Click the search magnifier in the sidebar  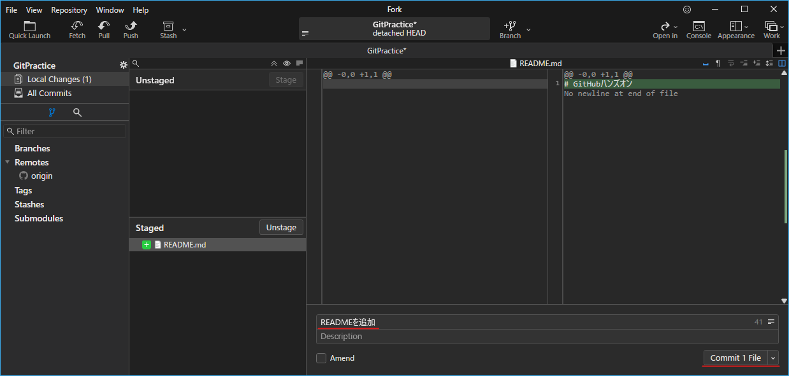coord(77,113)
